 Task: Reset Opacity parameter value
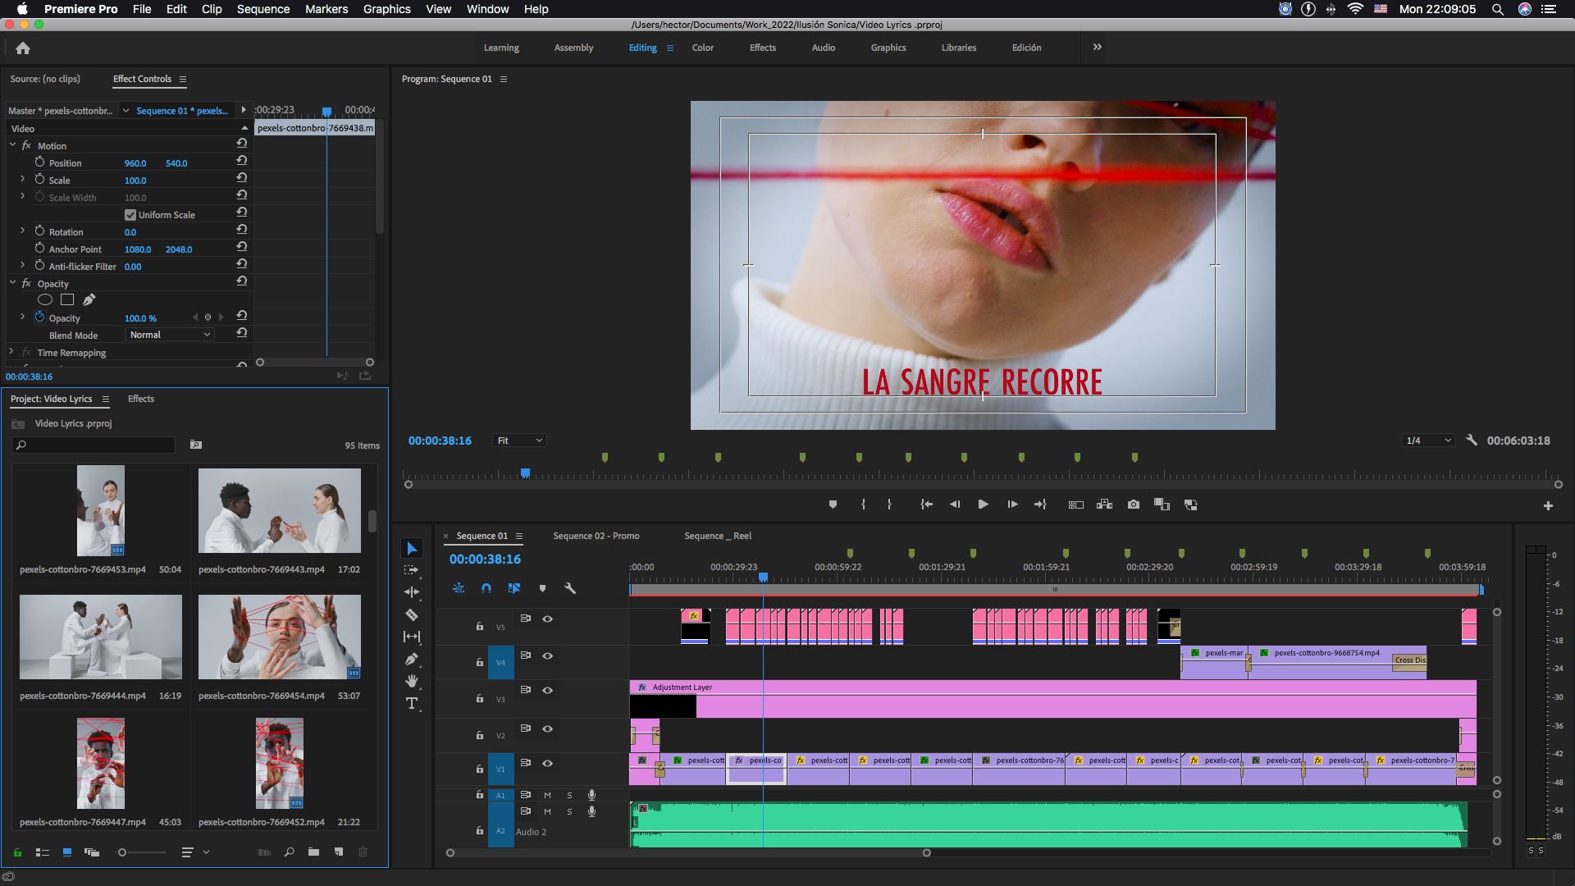pos(241,315)
